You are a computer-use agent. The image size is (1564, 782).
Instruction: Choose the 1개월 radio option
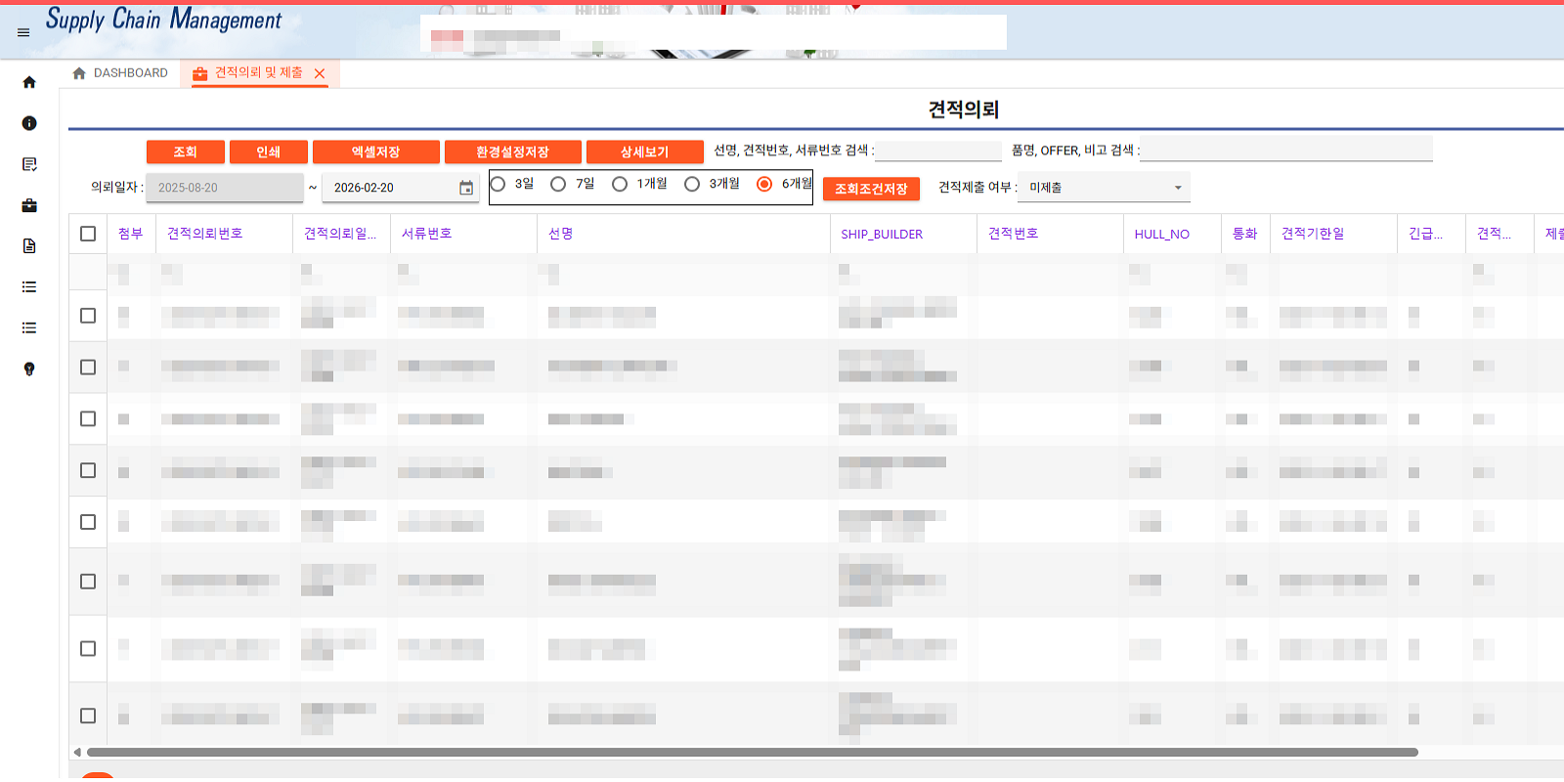point(620,184)
